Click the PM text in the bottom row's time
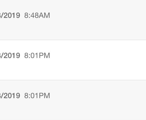 pos(44,96)
